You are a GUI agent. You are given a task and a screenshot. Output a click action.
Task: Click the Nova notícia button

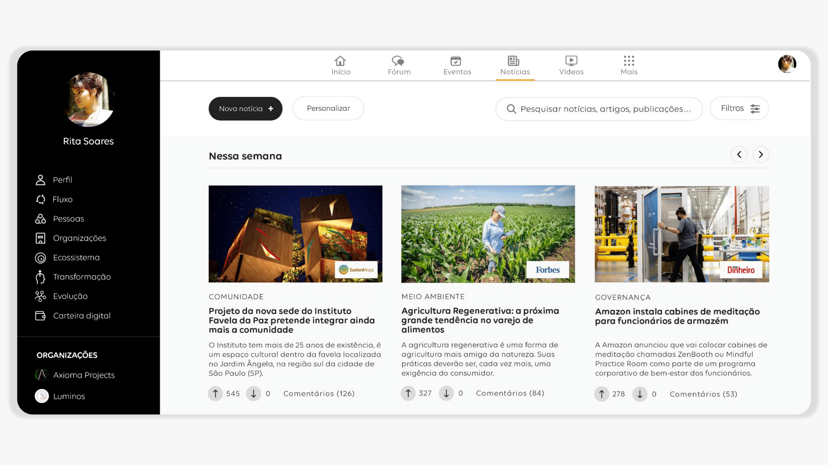point(245,109)
